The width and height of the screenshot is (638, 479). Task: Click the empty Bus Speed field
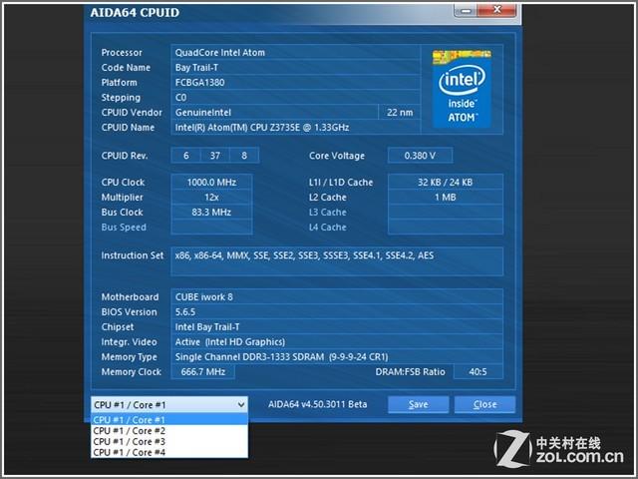coord(211,228)
